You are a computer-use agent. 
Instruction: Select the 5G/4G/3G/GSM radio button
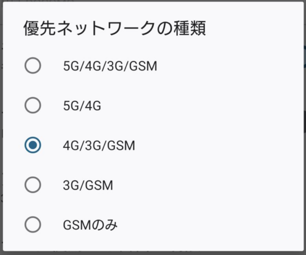pyautogui.click(x=33, y=65)
